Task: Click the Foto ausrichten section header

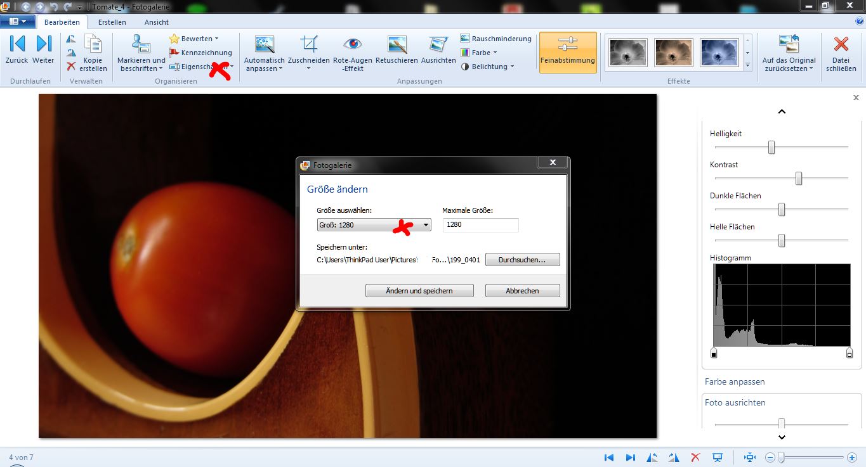Action: [x=735, y=402]
